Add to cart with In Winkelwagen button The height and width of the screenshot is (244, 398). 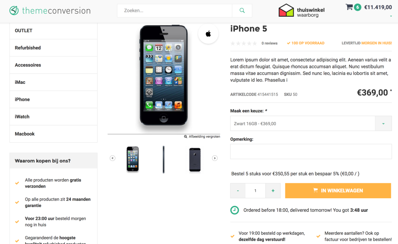click(x=338, y=190)
